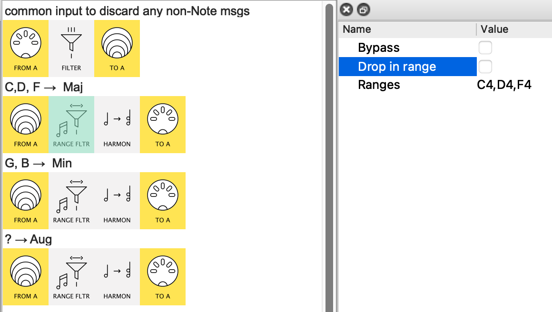
Task: Click the Name column header
Action: click(357, 29)
